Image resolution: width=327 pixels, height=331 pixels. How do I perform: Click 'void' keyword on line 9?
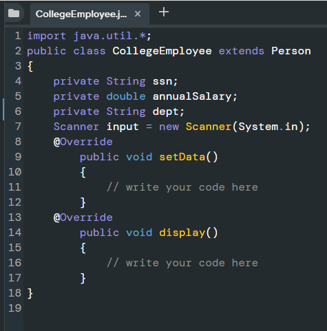pos(139,157)
